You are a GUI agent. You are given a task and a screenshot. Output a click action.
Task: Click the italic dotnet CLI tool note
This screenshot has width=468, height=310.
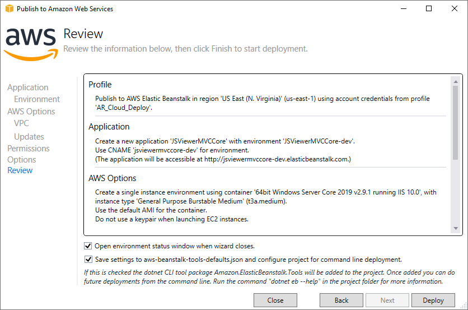(269, 277)
